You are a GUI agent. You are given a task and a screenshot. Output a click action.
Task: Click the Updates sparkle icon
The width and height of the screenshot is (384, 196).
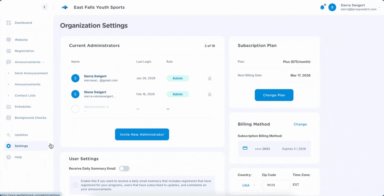pyautogui.click(x=9, y=135)
